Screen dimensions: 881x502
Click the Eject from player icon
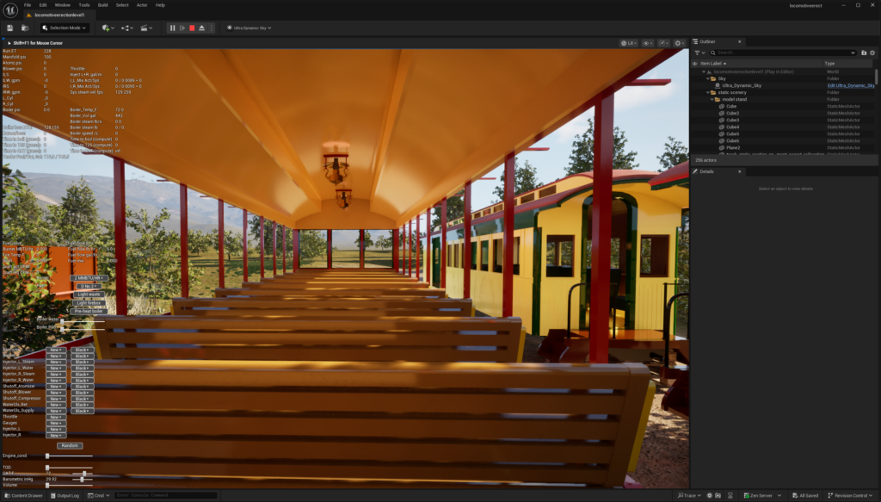201,28
